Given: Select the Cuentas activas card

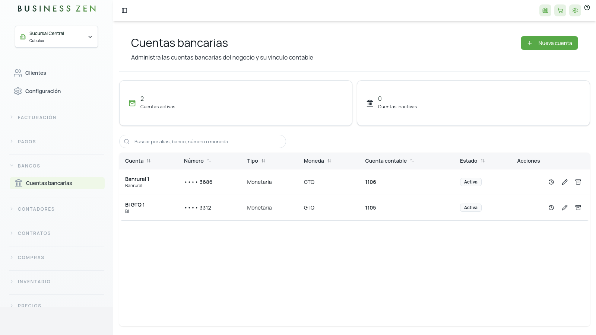Looking at the screenshot, I should click(x=236, y=103).
